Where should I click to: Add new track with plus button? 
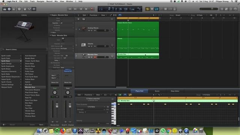pos(78,19)
